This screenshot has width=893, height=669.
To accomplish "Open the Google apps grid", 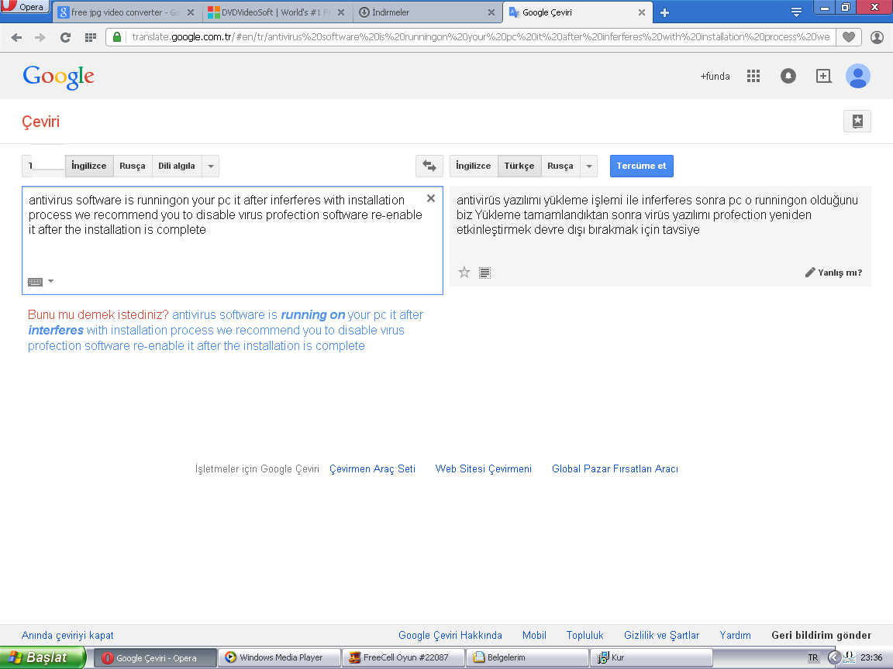I will click(x=753, y=76).
